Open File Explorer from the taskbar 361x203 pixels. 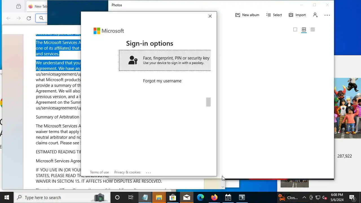click(159, 197)
